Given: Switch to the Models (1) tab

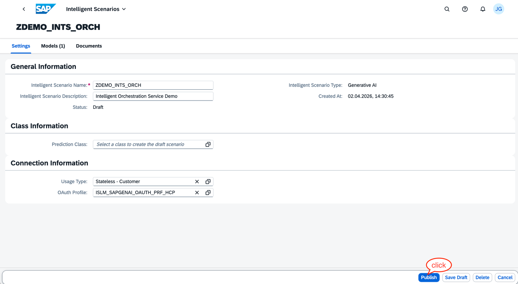Looking at the screenshot, I should tap(53, 46).
